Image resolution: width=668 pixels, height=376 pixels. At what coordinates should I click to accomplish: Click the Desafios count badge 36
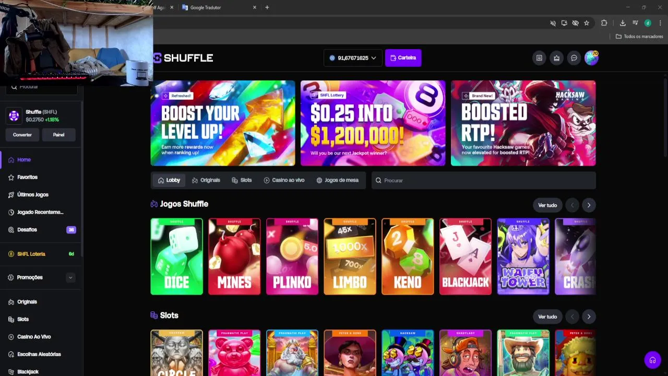click(x=71, y=230)
